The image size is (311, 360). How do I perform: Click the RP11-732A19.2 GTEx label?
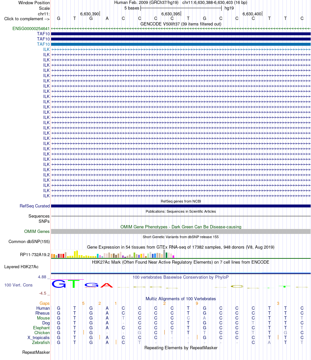pos(35,254)
